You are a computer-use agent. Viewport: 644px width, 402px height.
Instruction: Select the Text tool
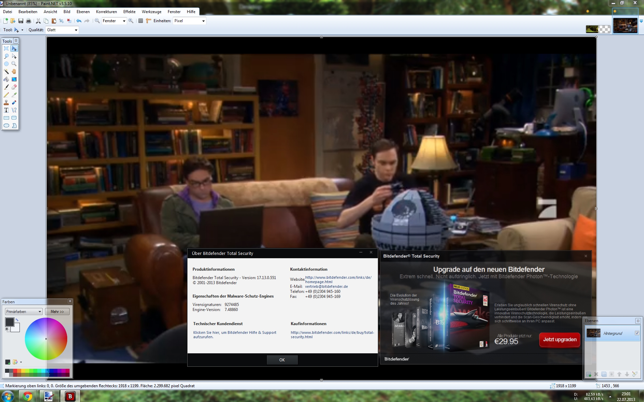point(6,110)
